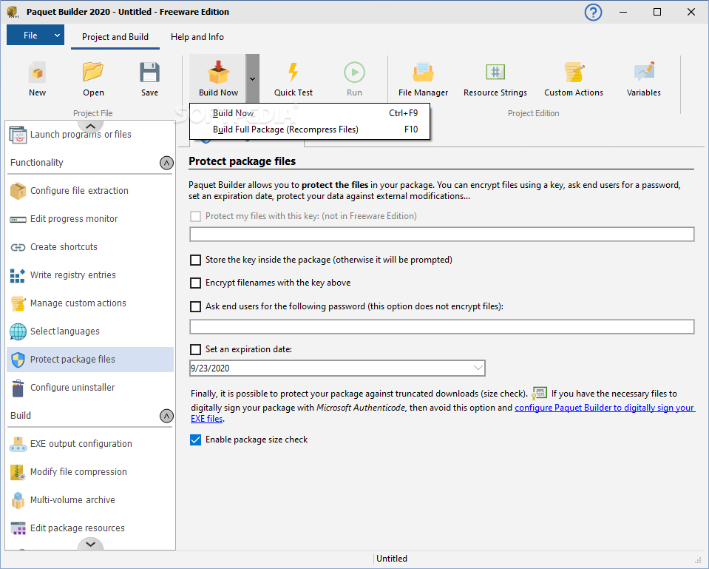Open the File menu dropdown arrow
Image resolution: width=709 pixels, height=569 pixels.
click(x=57, y=36)
